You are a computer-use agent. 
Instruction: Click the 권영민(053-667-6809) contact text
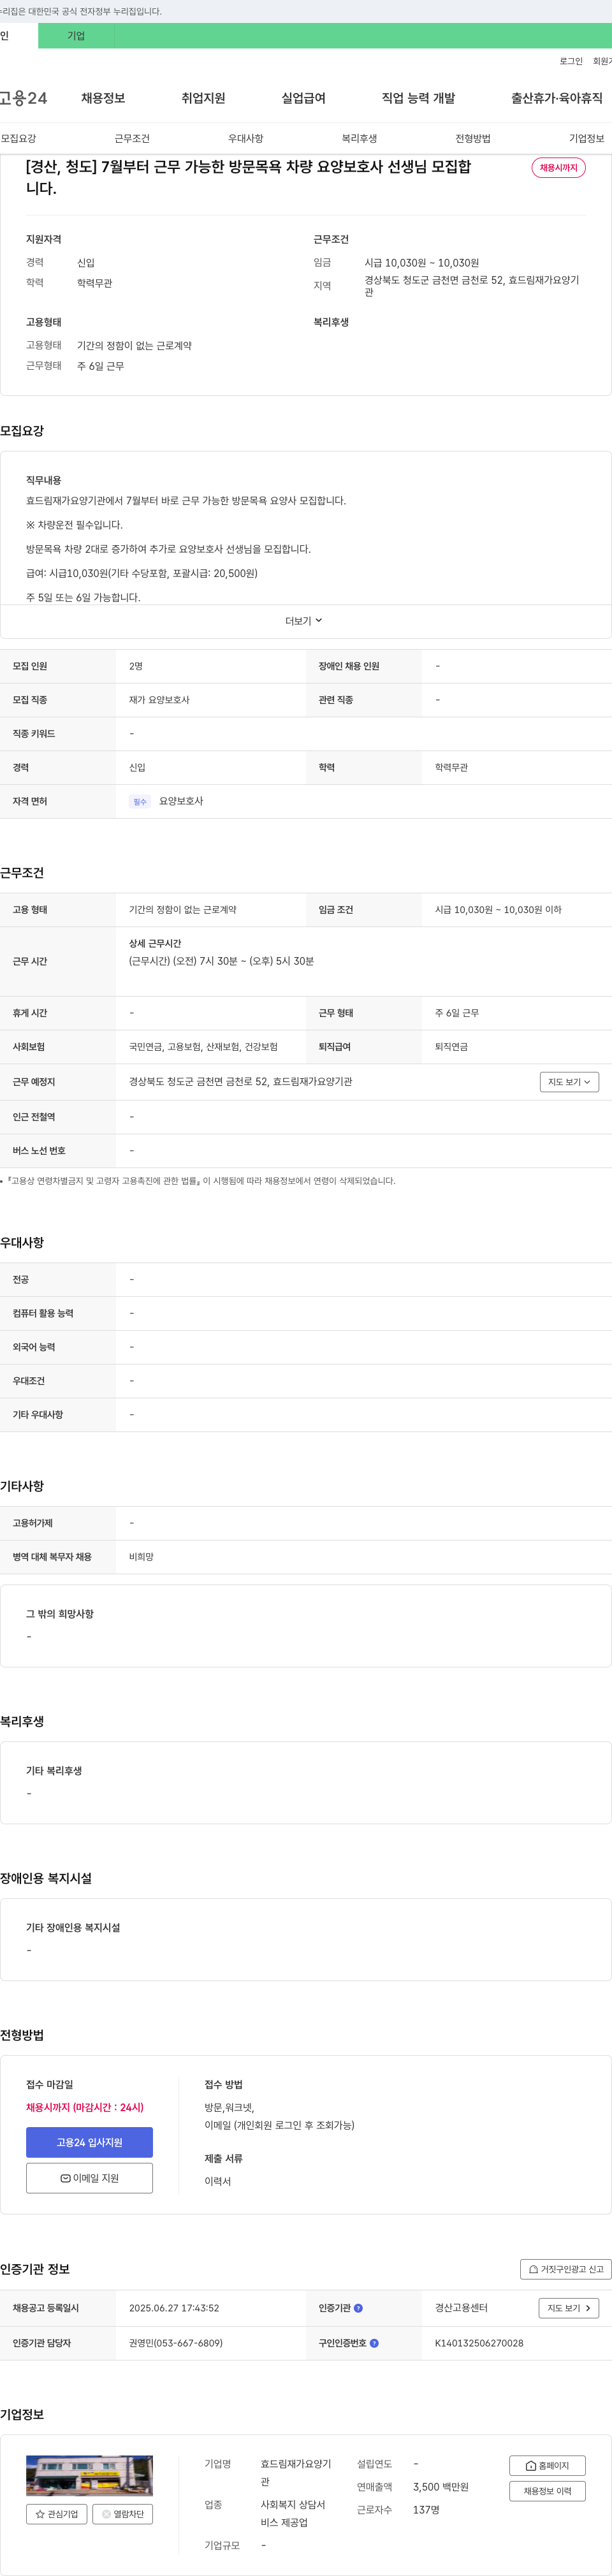[176, 2343]
